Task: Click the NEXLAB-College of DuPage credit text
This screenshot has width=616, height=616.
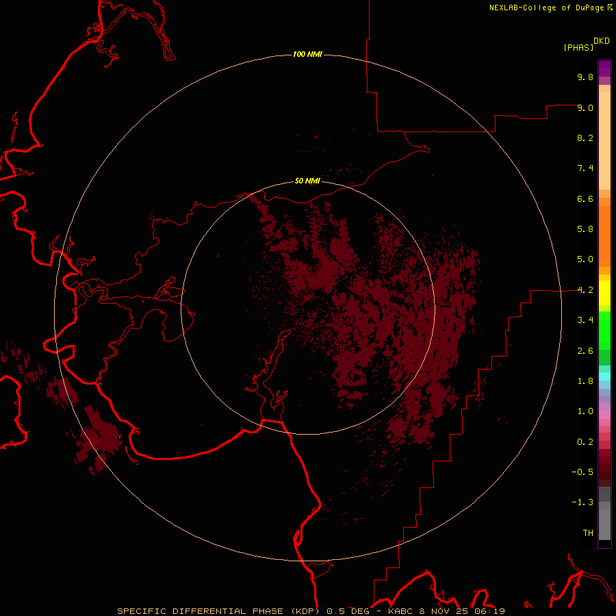Action: [546, 8]
